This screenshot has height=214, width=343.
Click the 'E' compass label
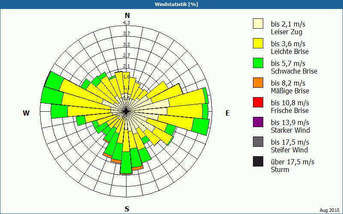[228, 113]
